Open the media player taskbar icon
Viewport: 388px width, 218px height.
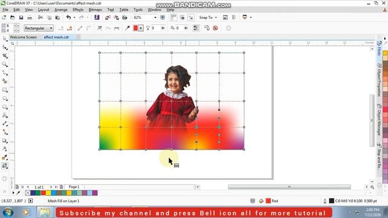[x=26, y=213]
